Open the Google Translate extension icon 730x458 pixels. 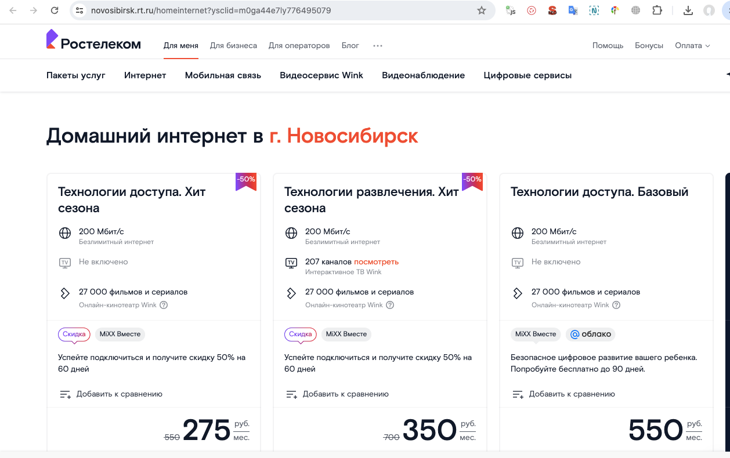pos(573,10)
